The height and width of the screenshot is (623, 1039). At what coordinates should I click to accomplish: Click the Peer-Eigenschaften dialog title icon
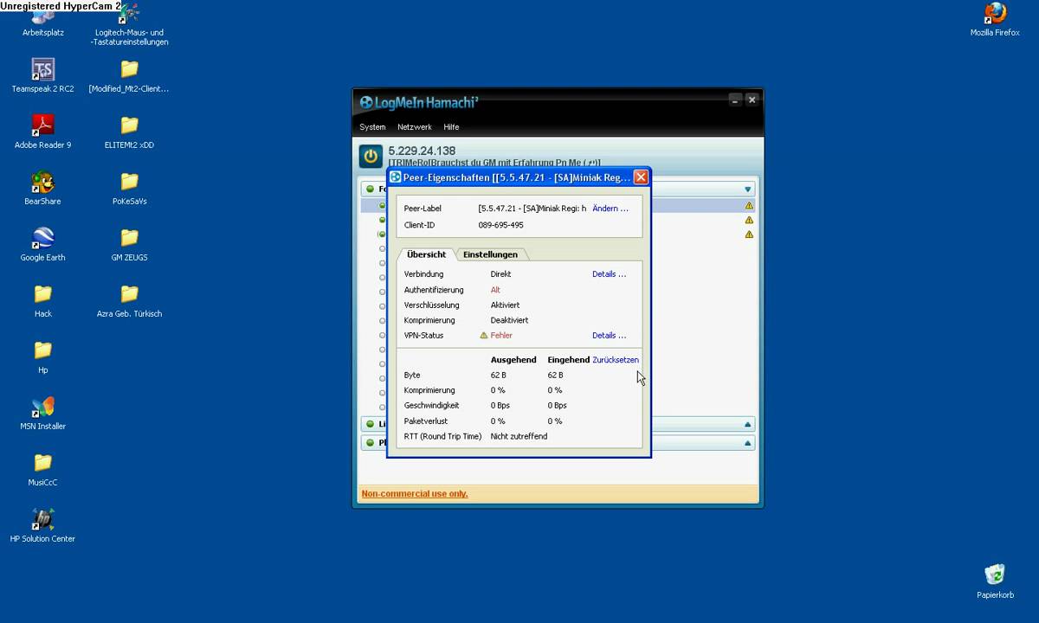[396, 177]
